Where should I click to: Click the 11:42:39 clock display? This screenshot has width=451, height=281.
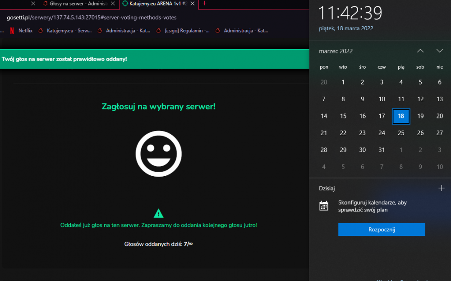point(350,13)
